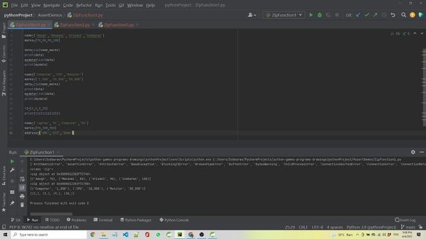426x239 pixels.
Task: Stop the process via the Run panel stop square
Action: pos(12,181)
